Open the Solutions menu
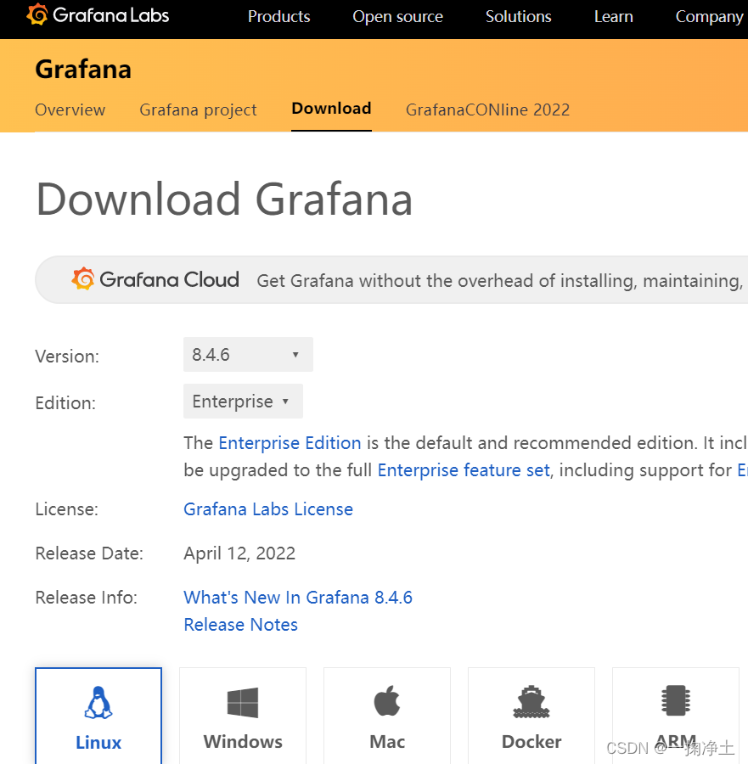Viewport: 748px width, 764px height. point(519,17)
